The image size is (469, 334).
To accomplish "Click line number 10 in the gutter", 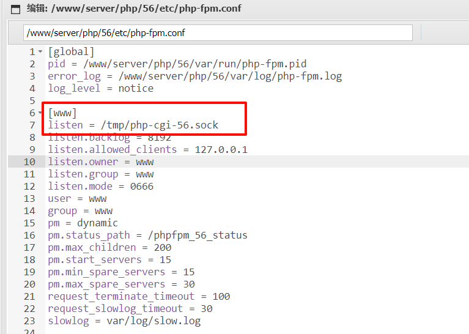I will [29, 162].
